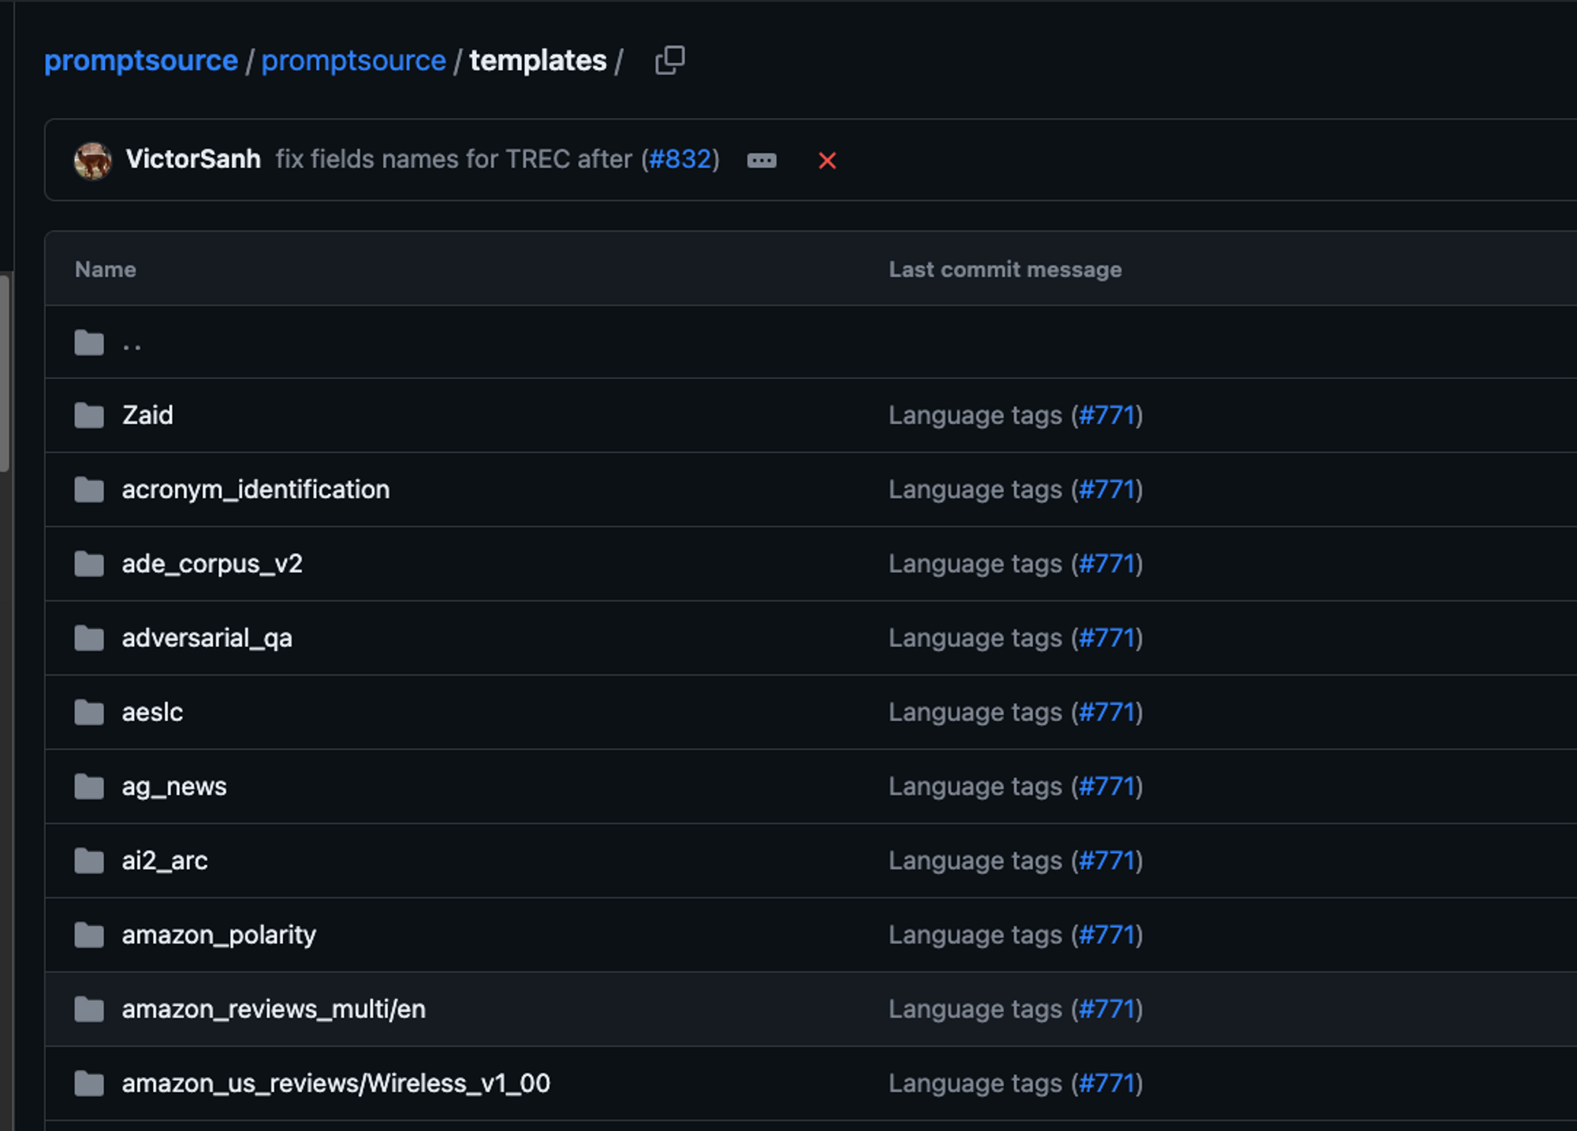Click the ade_corpus_v2 folder icon
This screenshot has height=1131, width=1577.
pos(89,564)
